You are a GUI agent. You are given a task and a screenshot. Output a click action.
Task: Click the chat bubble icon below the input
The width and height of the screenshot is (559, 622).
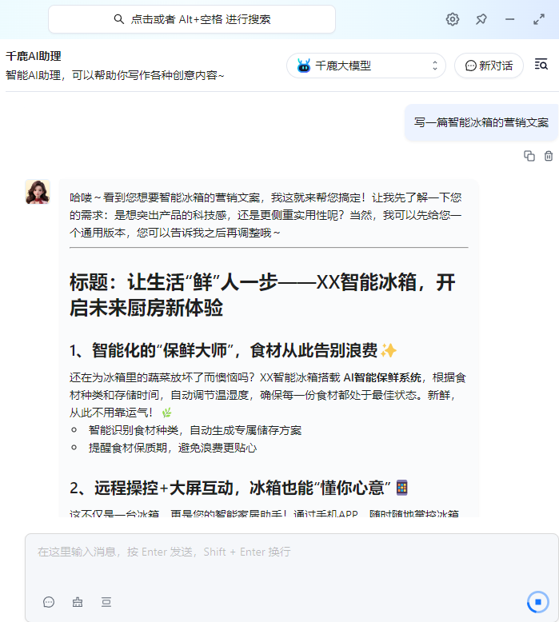[x=49, y=602]
